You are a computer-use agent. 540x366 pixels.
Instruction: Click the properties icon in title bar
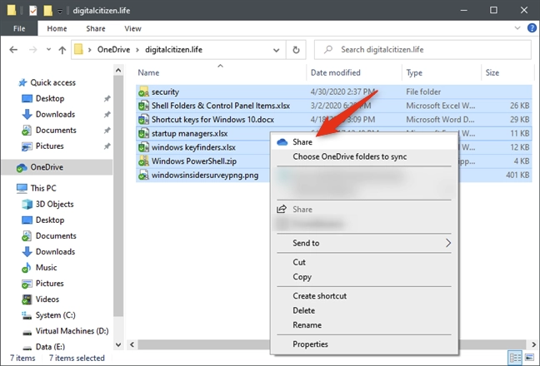click(x=33, y=10)
